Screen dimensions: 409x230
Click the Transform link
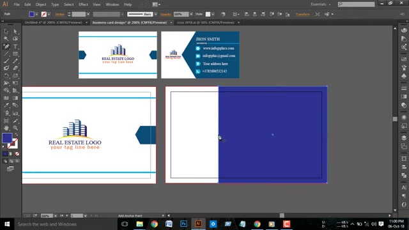click(302, 14)
